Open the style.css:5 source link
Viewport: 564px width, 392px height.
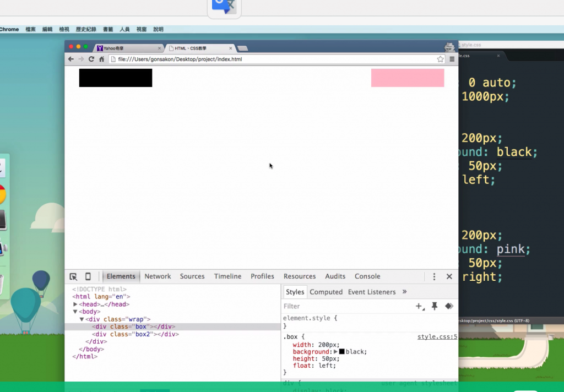[x=437, y=337]
